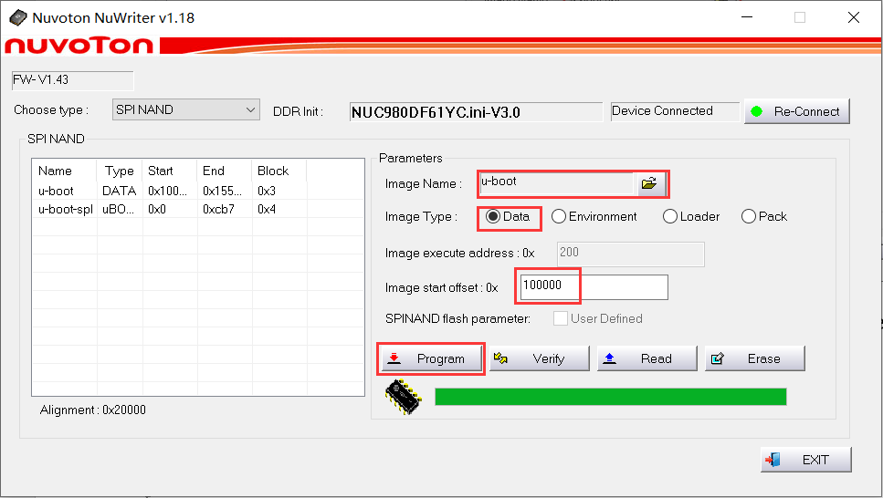
Task: Select the Pack image type
Action: click(x=764, y=217)
